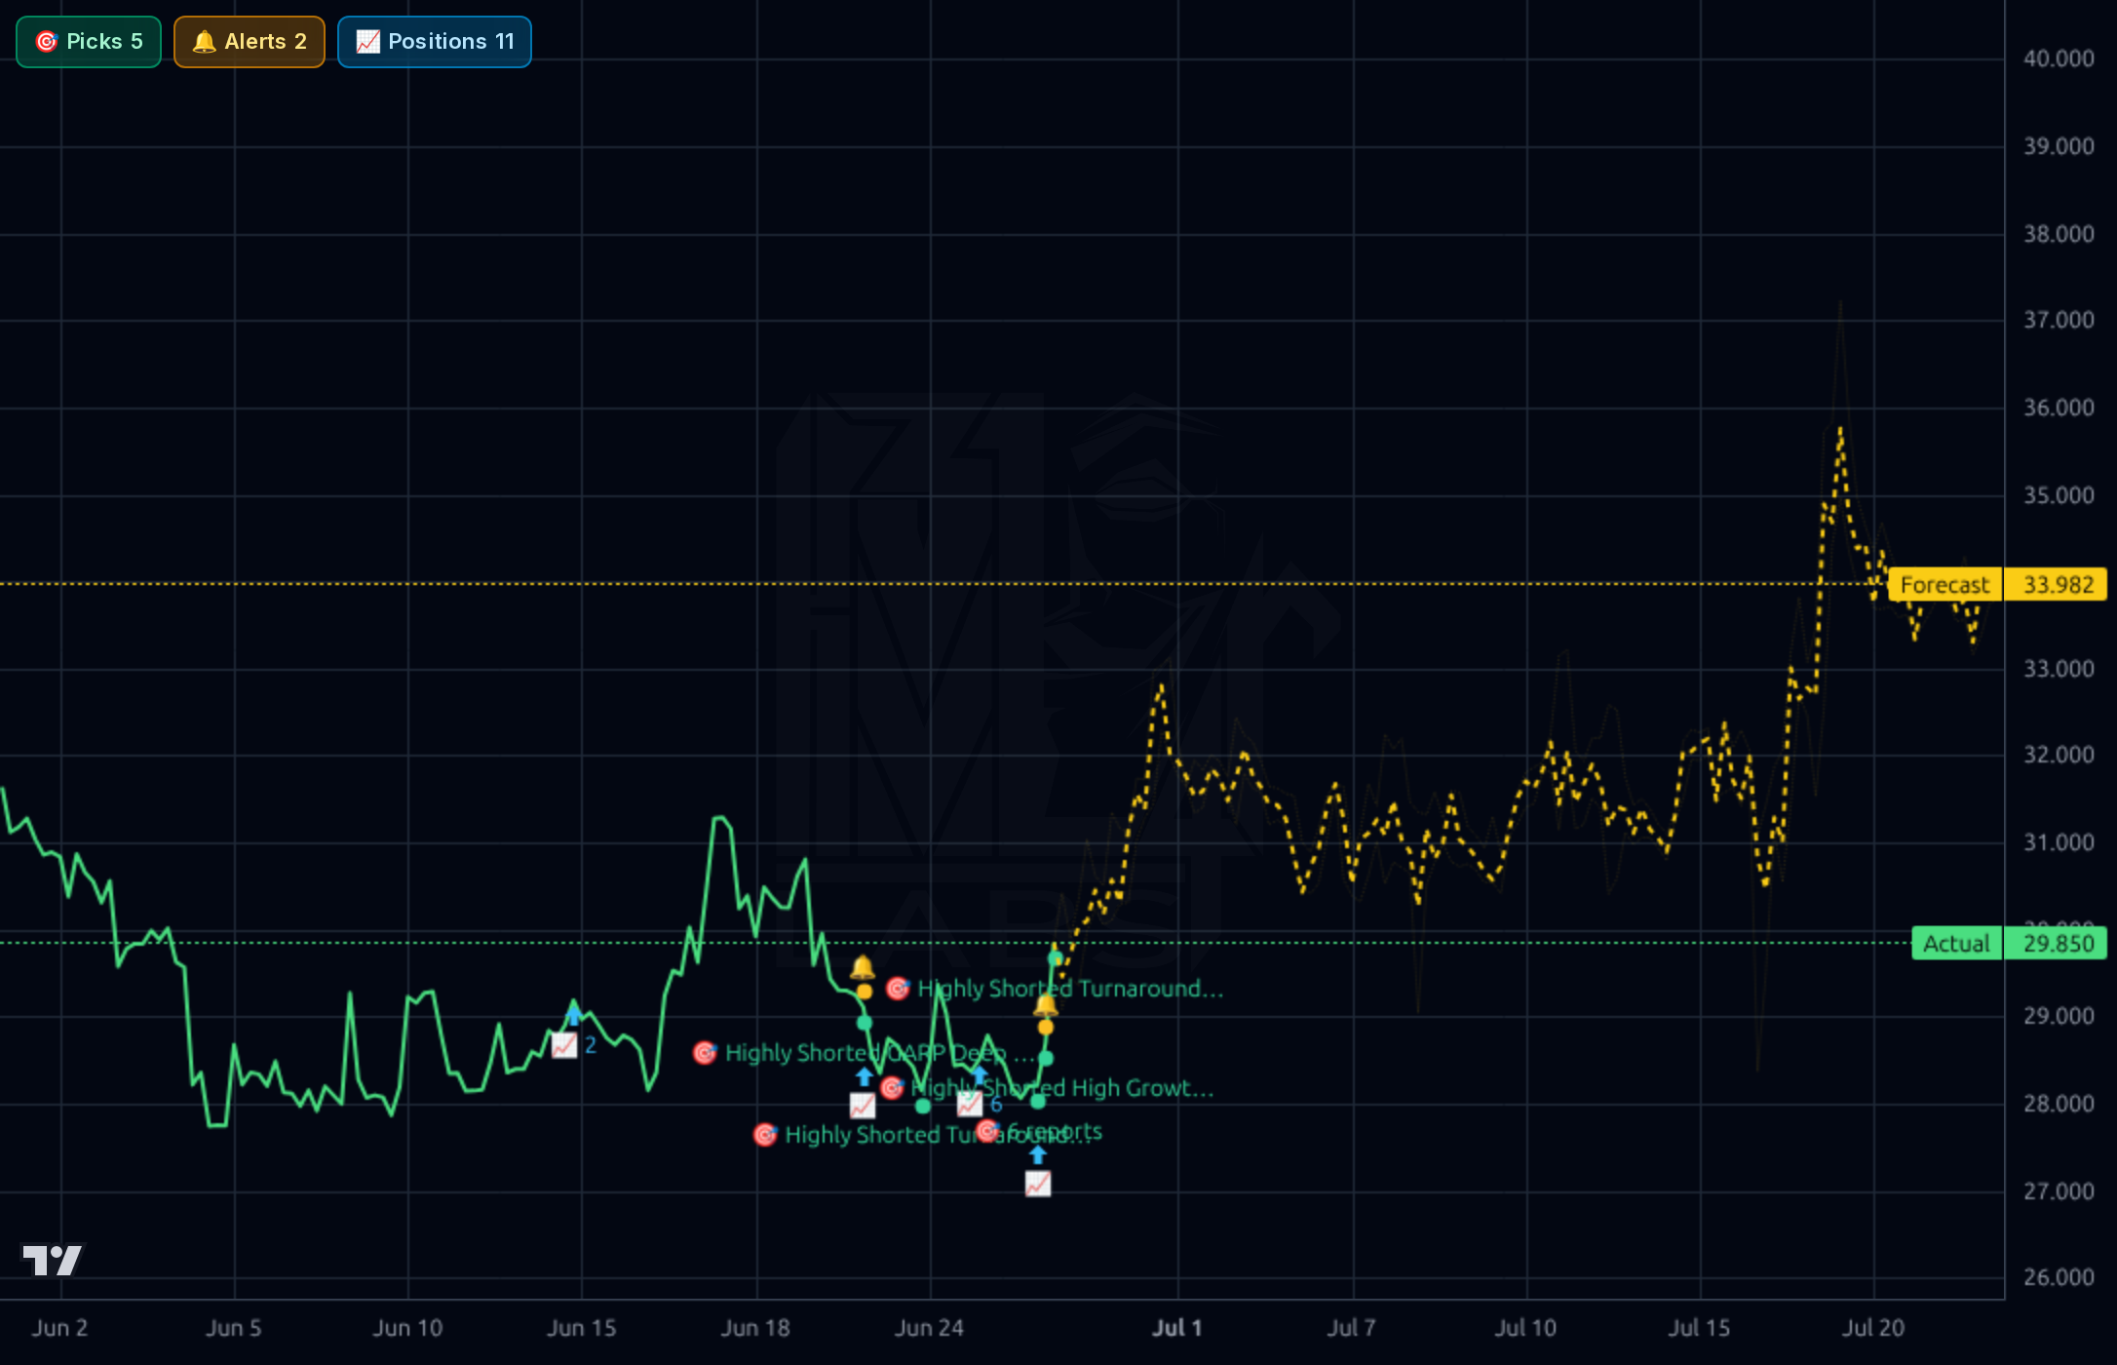Click the first alert bell near Jun 22
This screenshot has height=1365, width=2117.
[863, 967]
